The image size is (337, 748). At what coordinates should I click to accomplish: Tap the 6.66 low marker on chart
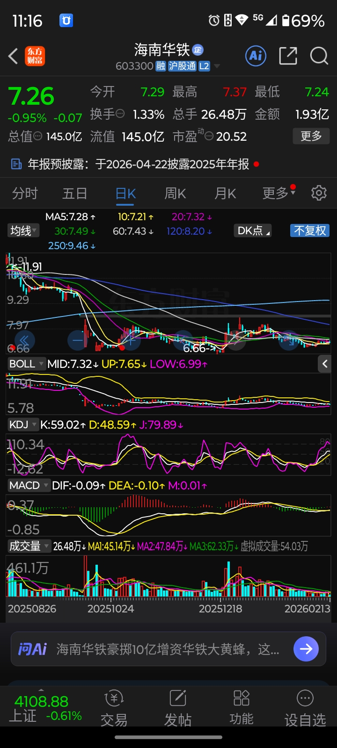(x=199, y=348)
